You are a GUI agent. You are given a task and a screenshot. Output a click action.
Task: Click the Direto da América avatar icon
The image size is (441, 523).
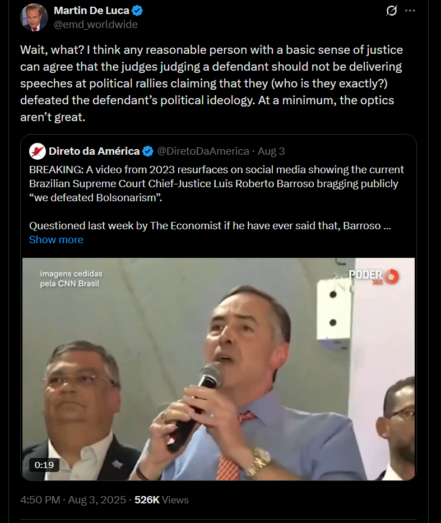(x=38, y=151)
